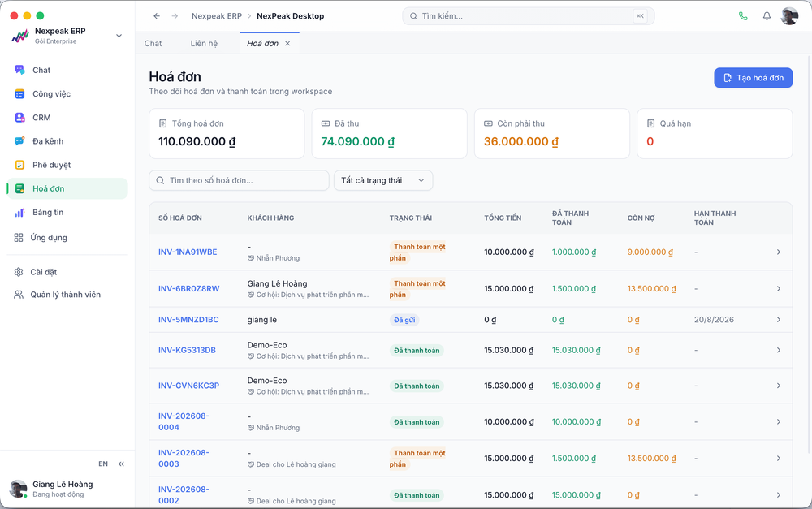812x509 pixels.
Task: Click Giang Lê Hoàng customer cell
Action: tap(277, 283)
